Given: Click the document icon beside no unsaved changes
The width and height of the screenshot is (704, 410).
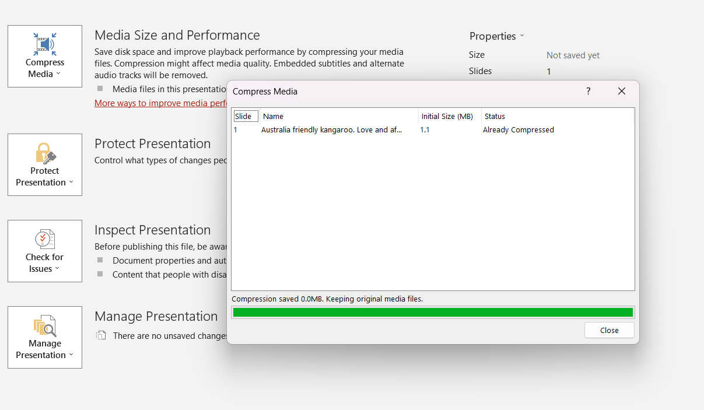Looking at the screenshot, I should pyautogui.click(x=101, y=335).
